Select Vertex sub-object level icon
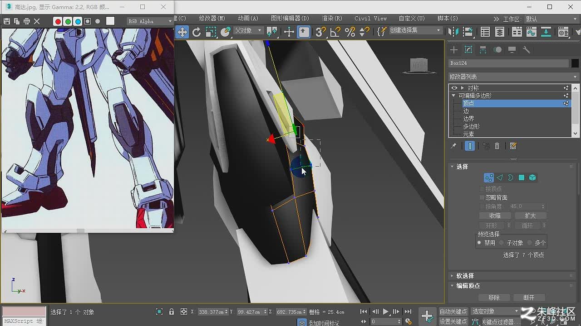Screen dimensions: 581x326 coord(489,177)
